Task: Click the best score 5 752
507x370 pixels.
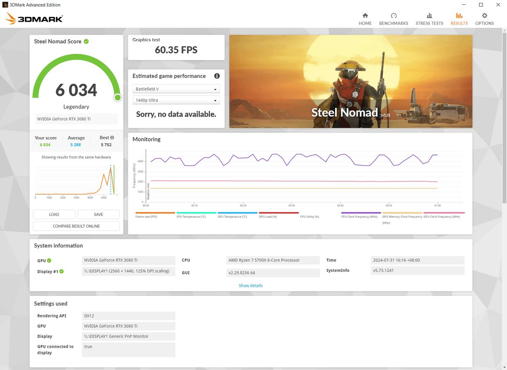Action: [106, 145]
